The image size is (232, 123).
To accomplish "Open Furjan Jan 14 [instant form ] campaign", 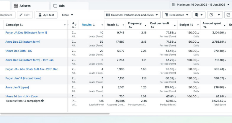I will point(23,78).
